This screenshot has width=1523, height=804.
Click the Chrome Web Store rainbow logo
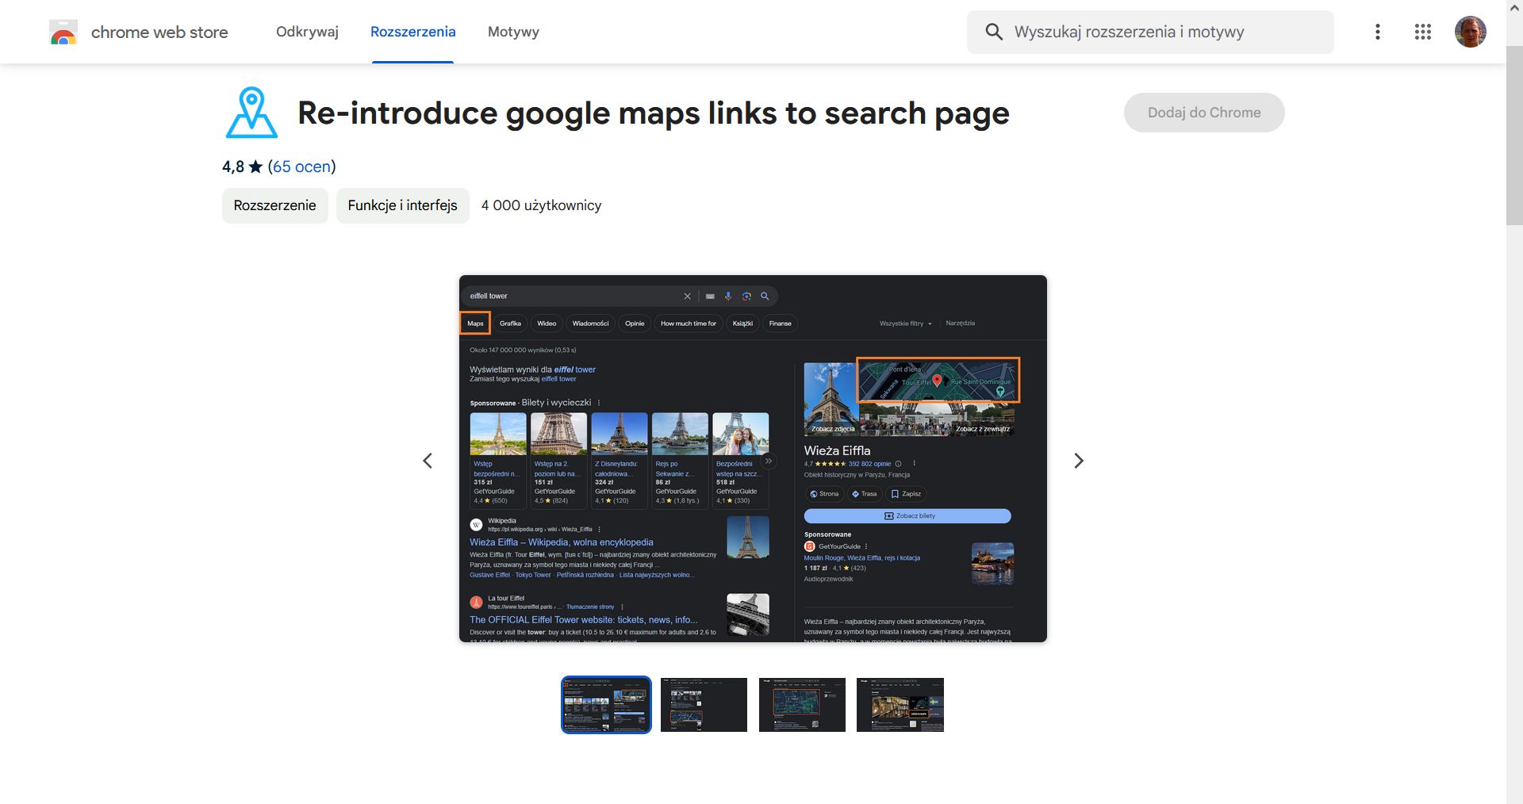[x=63, y=33]
